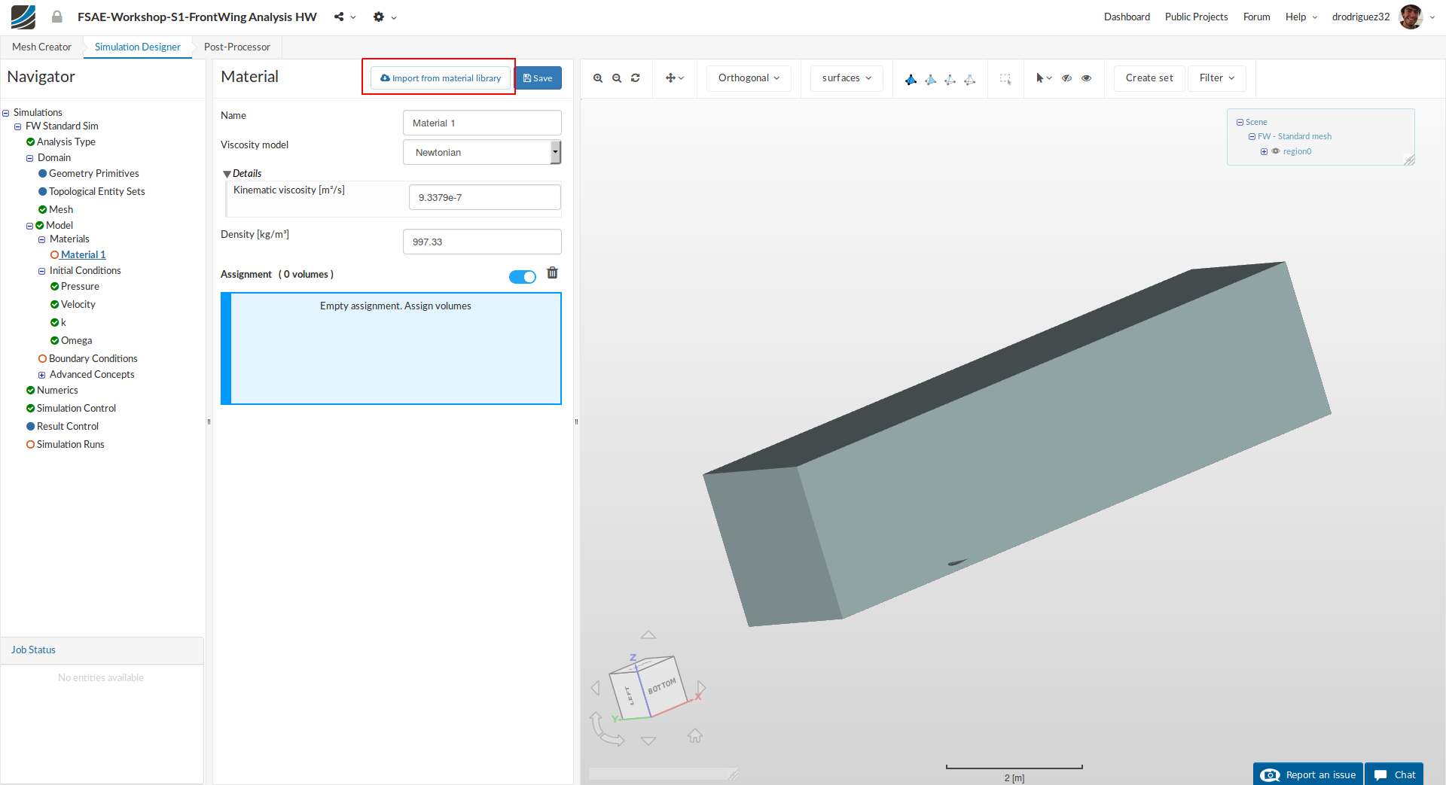Open the Viscosity model dropdown
The image size is (1446, 785).
tap(482, 152)
